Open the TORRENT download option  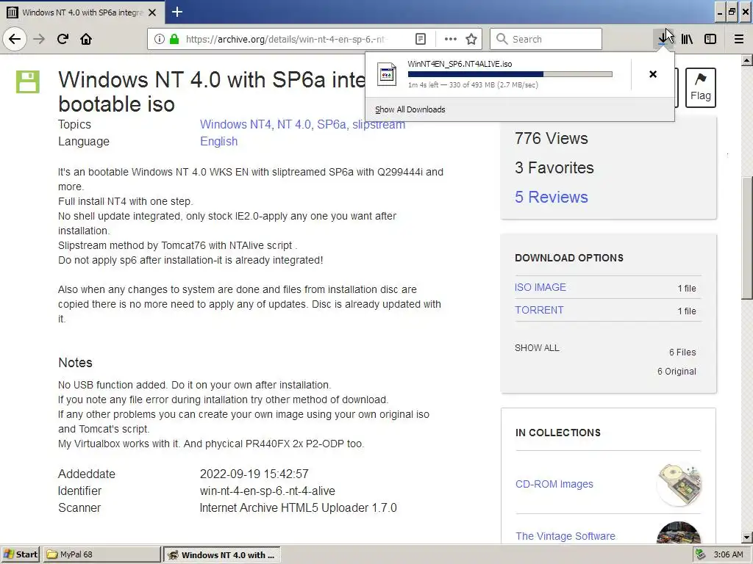(x=539, y=310)
